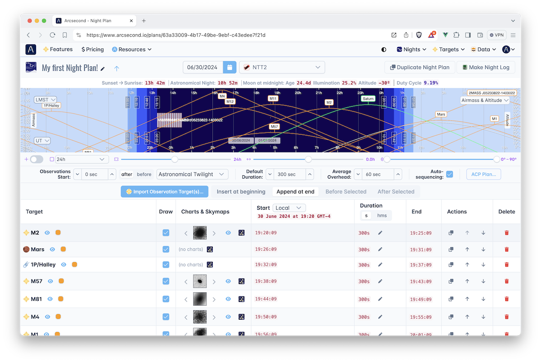Duplicate the M2 observation row
Image resolution: width=541 pixels, height=362 pixels.
pos(450,233)
